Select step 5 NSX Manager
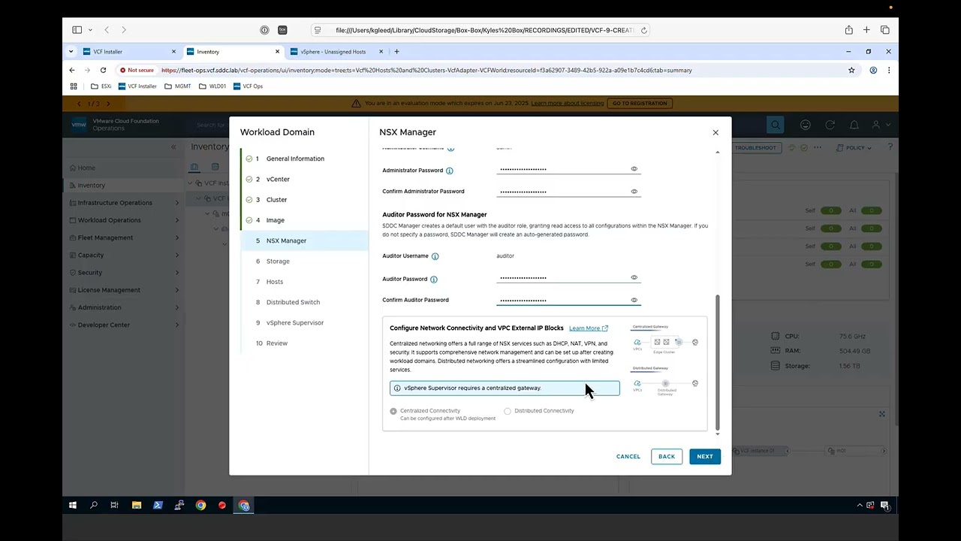The image size is (961, 541). pos(304,240)
